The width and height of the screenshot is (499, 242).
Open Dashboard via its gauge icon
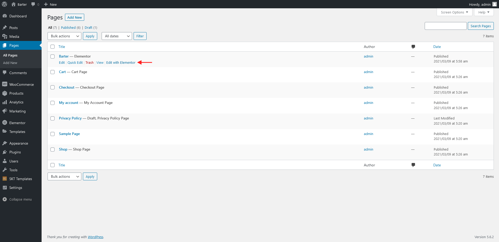pyautogui.click(x=5, y=16)
